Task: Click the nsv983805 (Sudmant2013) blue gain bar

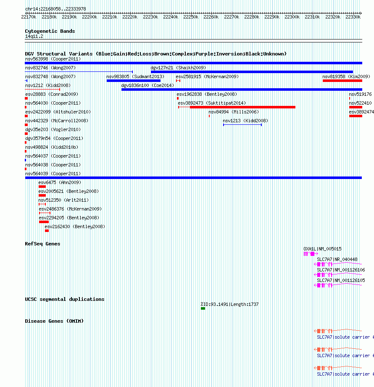Action: (x=134, y=81)
